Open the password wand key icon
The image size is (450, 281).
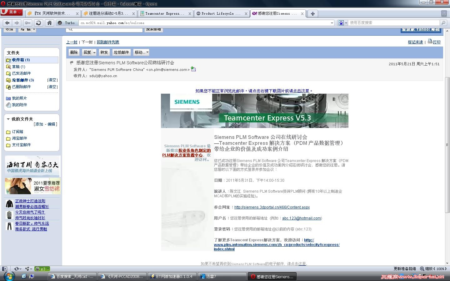coord(28,23)
